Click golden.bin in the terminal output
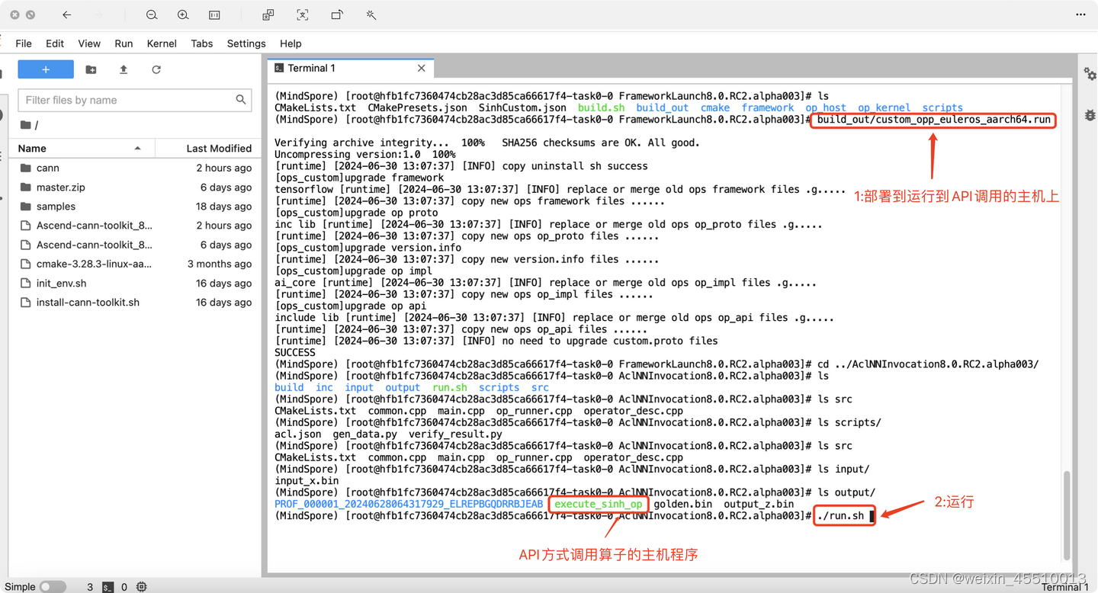Image resolution: width=1098 pixels, height=593 pixels. [682, 504]
